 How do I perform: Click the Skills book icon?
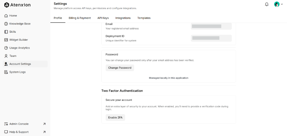pyautogui.click(x=6, y=32)
